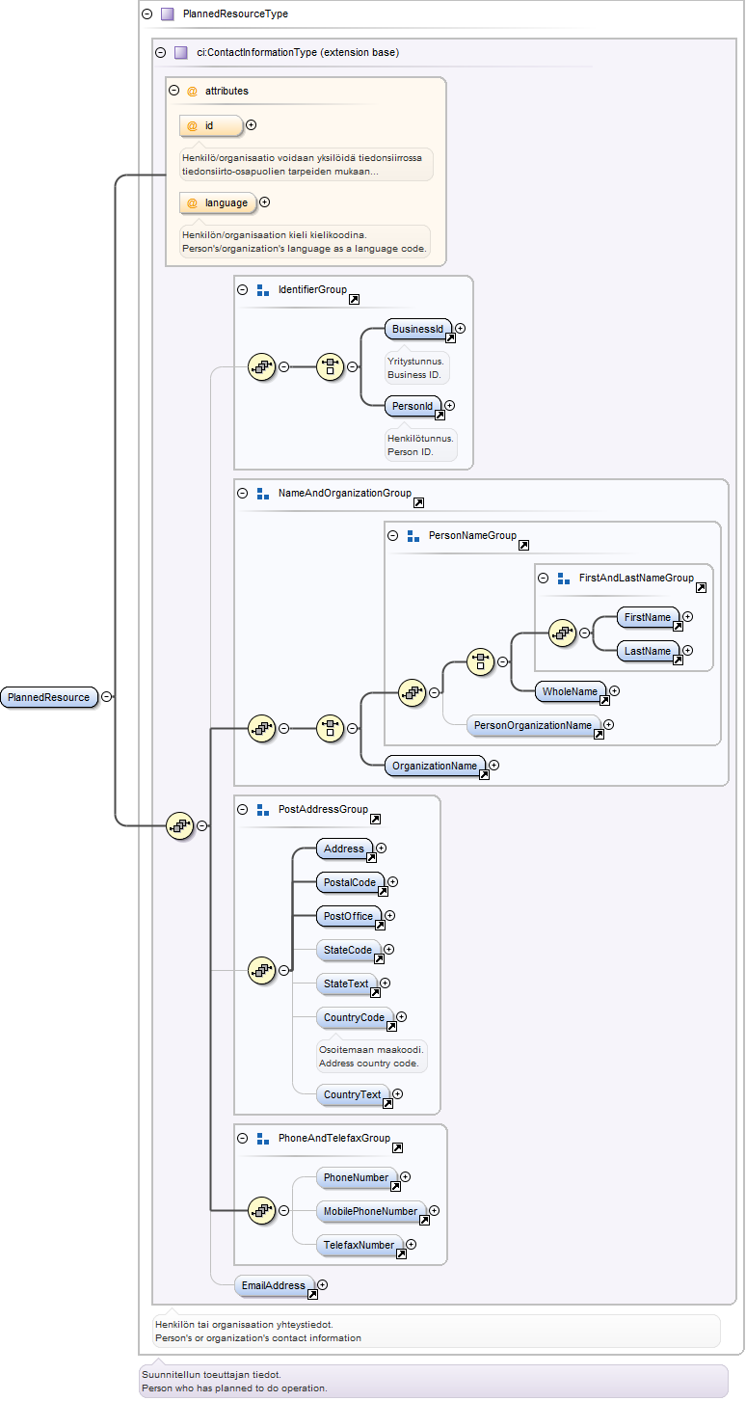Click the attributes @ symbol icon

192,91
